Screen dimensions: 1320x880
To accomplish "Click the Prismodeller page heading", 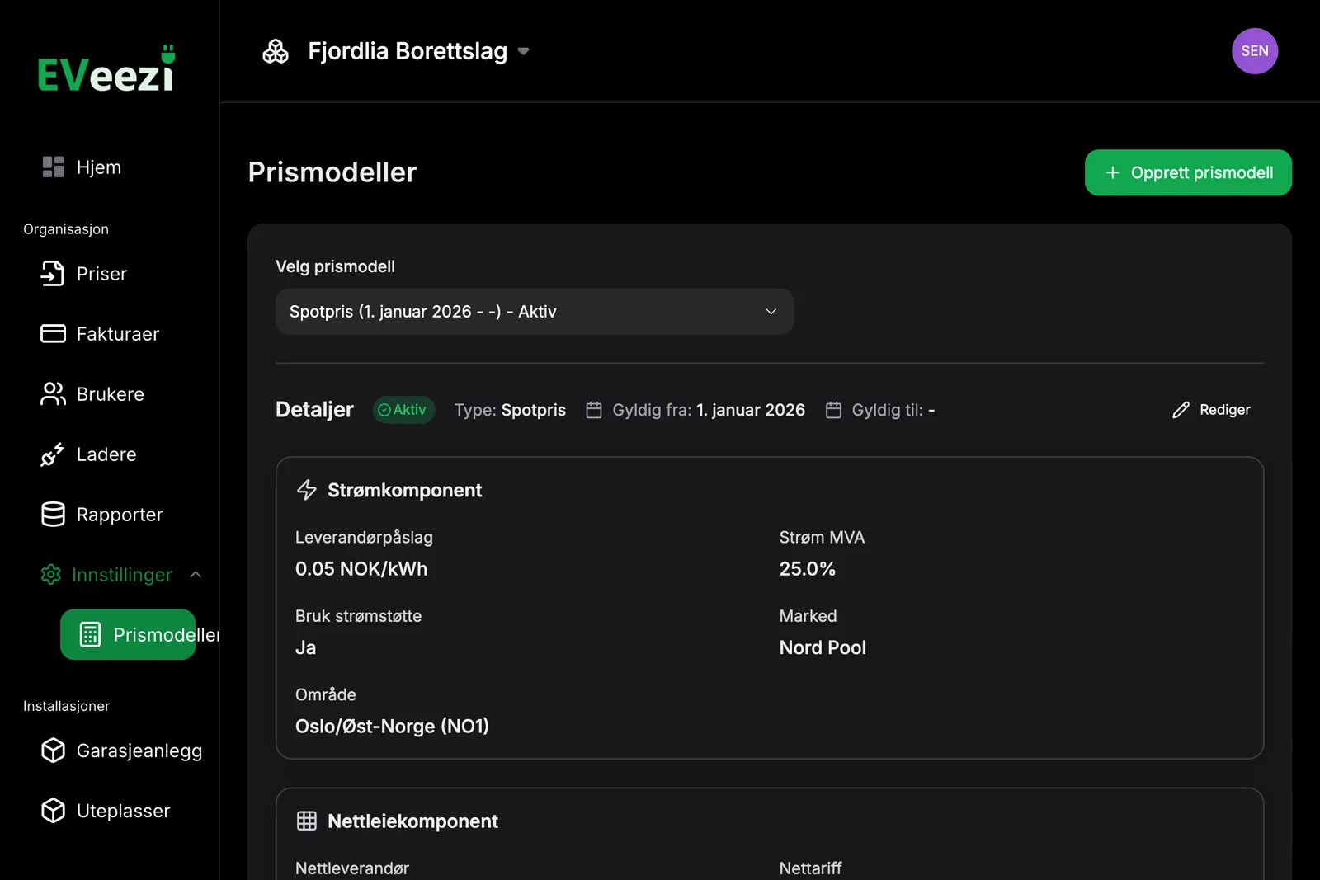I will (332, 172).
